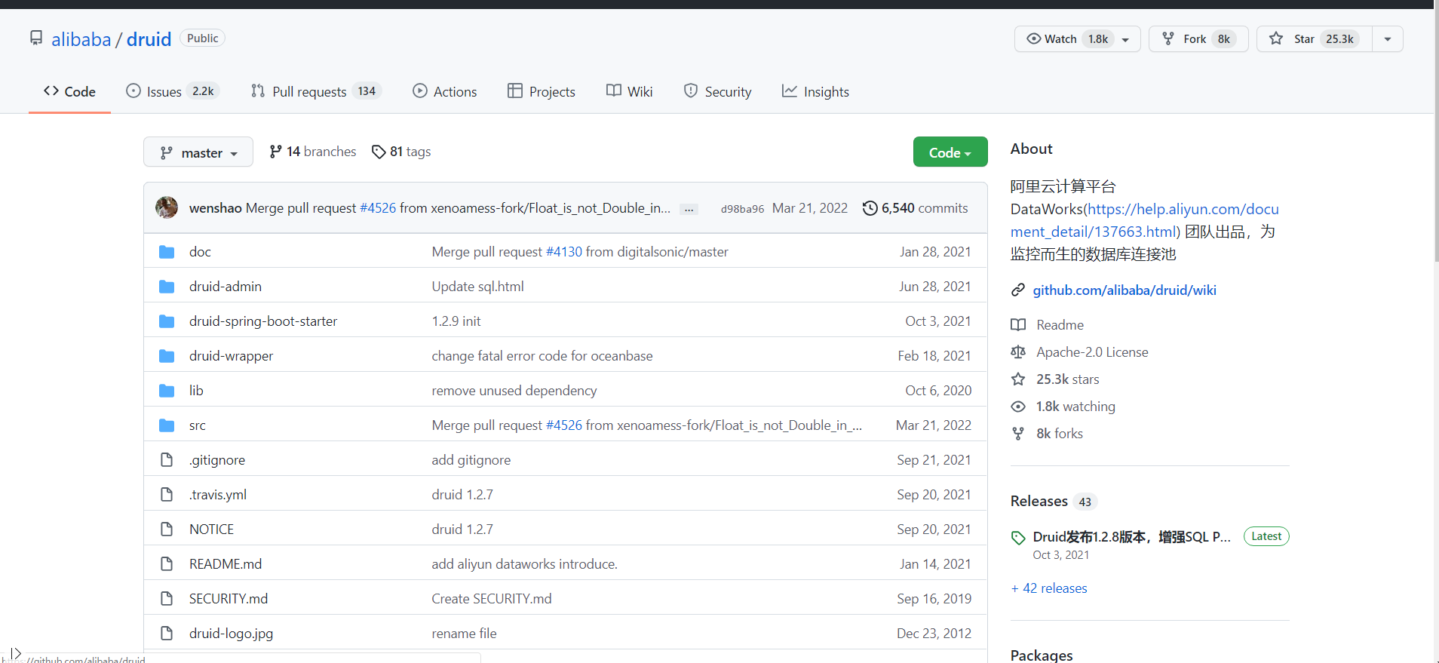Star the druid repository
This screenshot has width=1439, height=663.
(x=1314, y=39)
